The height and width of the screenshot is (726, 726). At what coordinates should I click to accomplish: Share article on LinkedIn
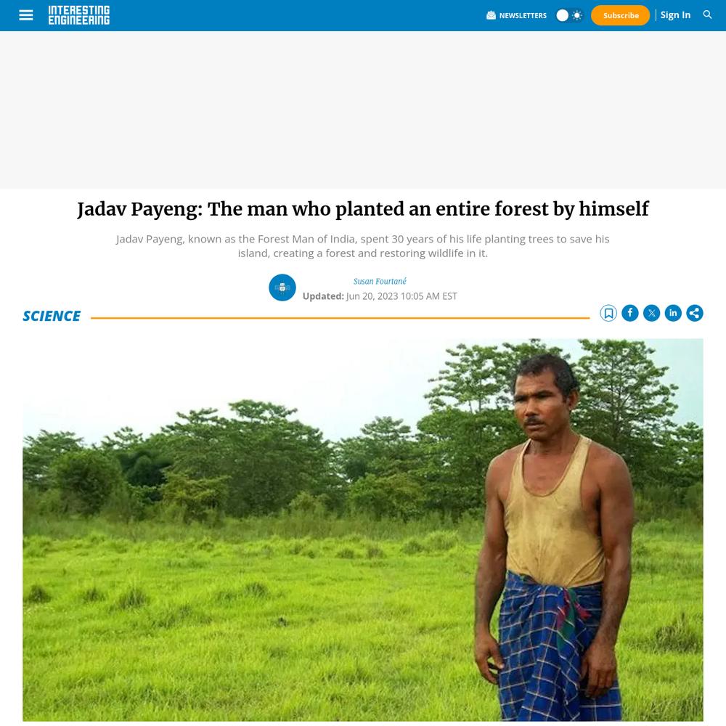[673, 314]
